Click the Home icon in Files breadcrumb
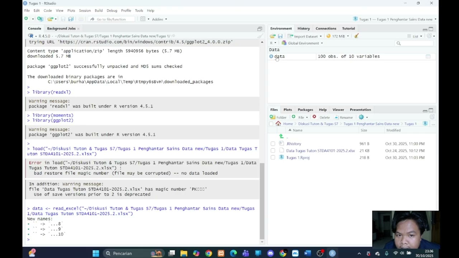 278,124
